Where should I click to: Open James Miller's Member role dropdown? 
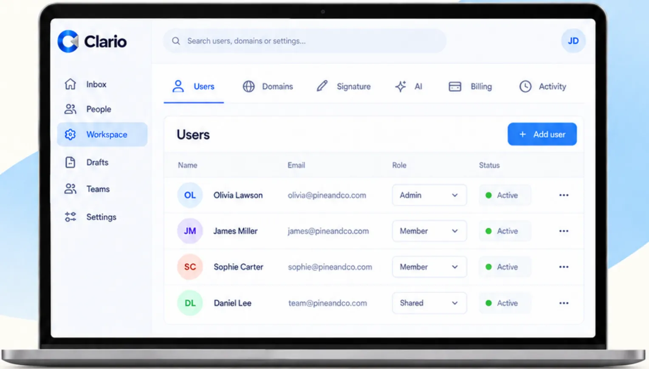point(429,231)
